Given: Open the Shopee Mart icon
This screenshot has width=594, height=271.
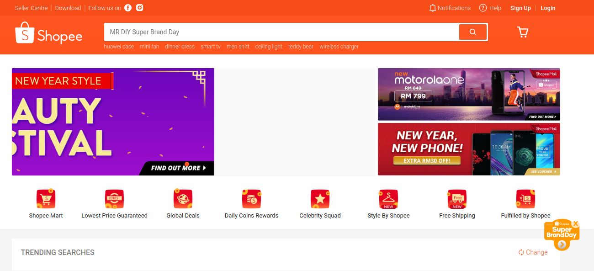Looking at the screenshot, I should click(46, 199).
